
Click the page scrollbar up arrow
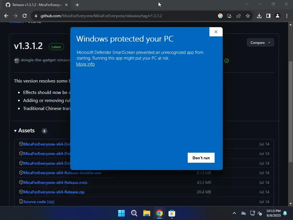291,25
